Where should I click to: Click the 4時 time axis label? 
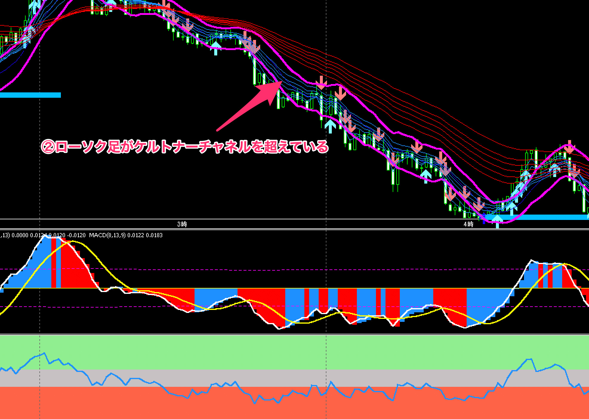(468, 224)
